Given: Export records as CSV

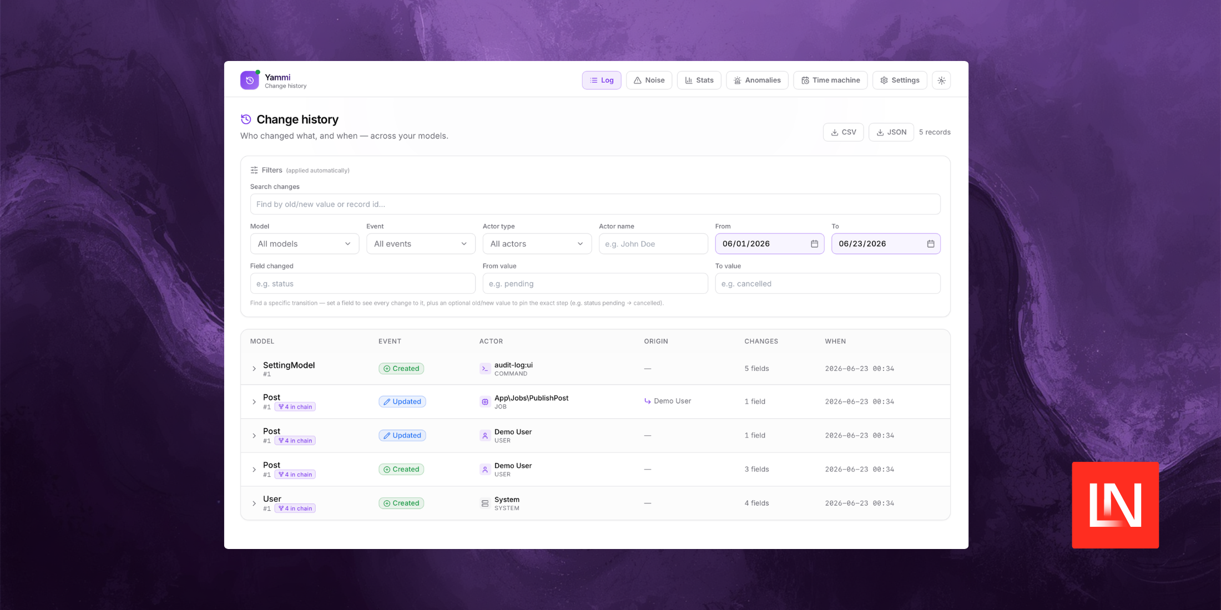Looking at the screenshot, I should click(x=843, y=132).
